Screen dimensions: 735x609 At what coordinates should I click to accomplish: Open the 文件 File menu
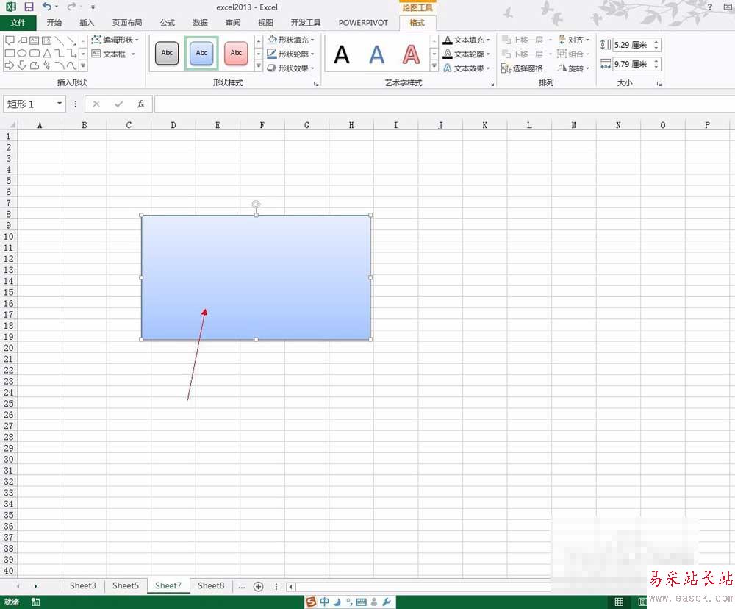(18, 23)
